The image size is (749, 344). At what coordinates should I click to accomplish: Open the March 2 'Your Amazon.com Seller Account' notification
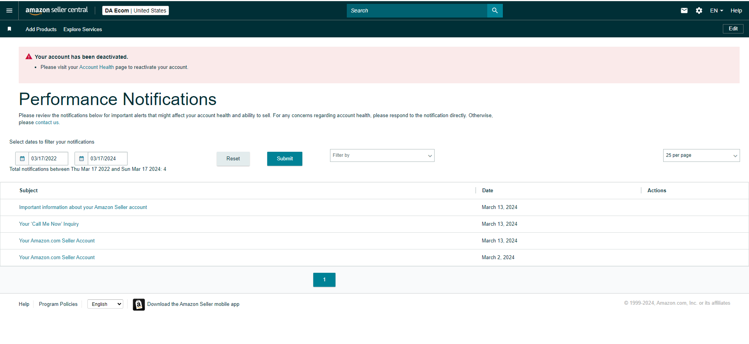tap(57, 258)
